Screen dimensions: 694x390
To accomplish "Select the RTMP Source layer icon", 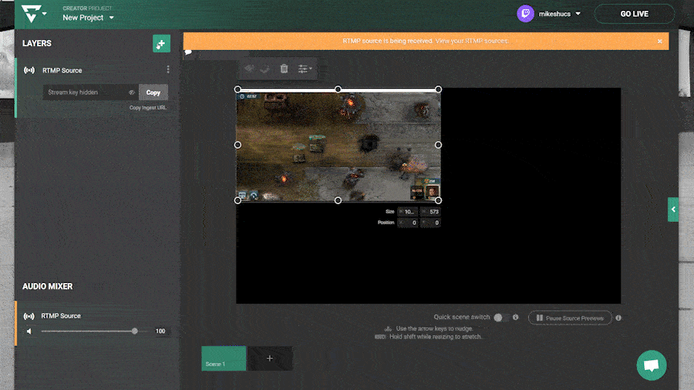I will (29, 70).
